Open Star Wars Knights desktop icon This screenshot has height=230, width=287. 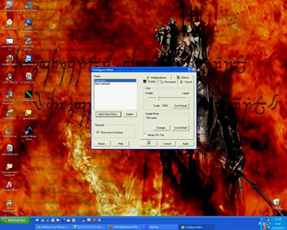pyautogui.click(x=10, y=98)
